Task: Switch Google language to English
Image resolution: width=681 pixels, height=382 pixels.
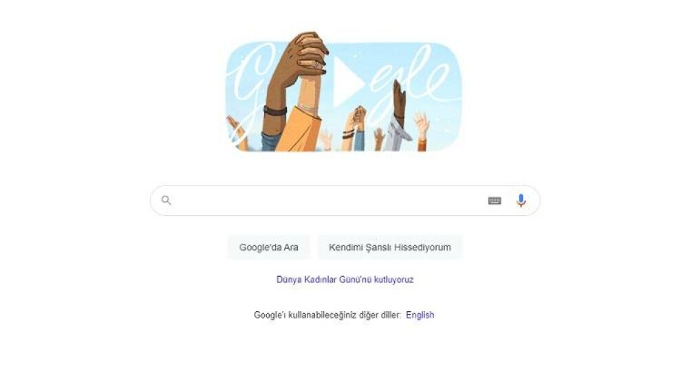Action: [x=420, y=315]
